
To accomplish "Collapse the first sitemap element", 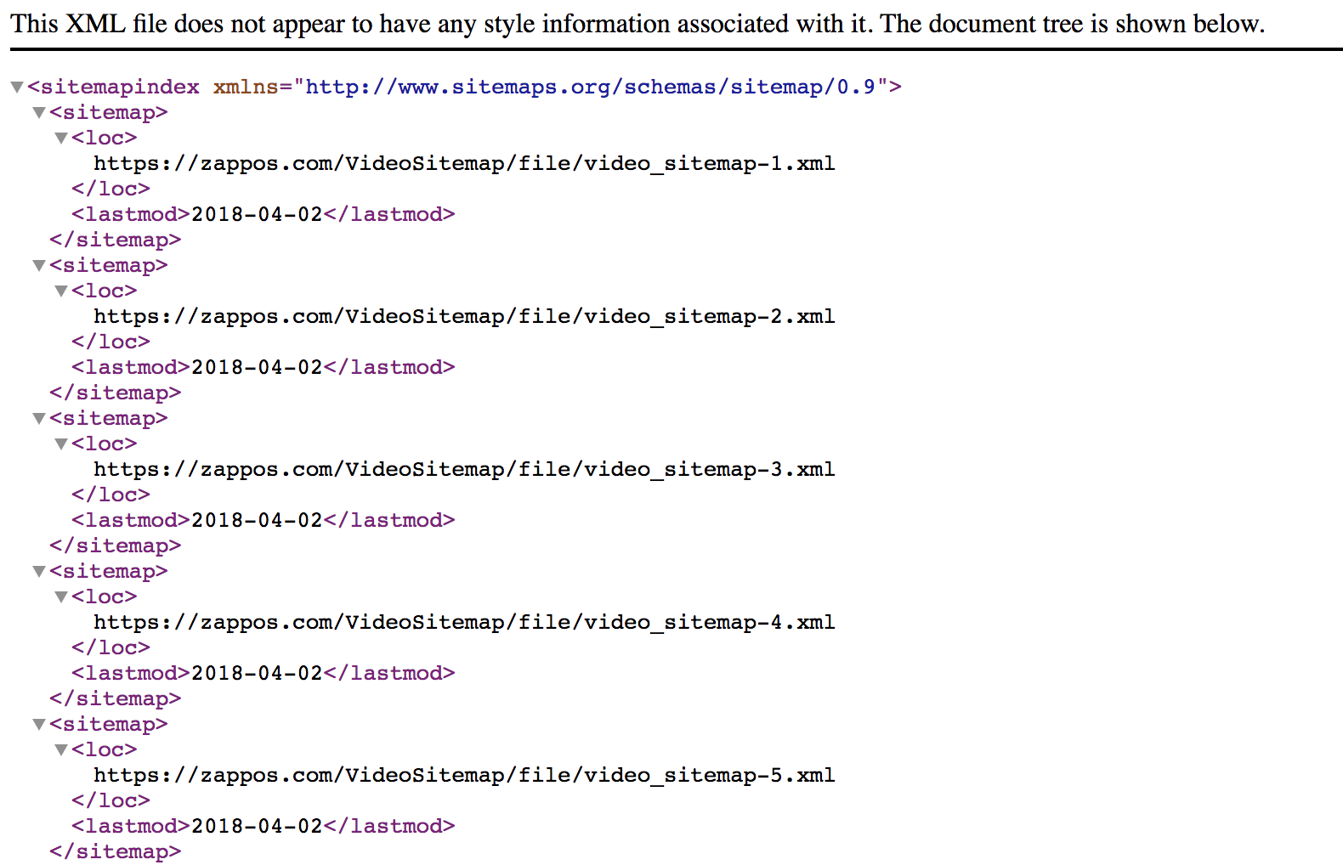I will (39, 113).
